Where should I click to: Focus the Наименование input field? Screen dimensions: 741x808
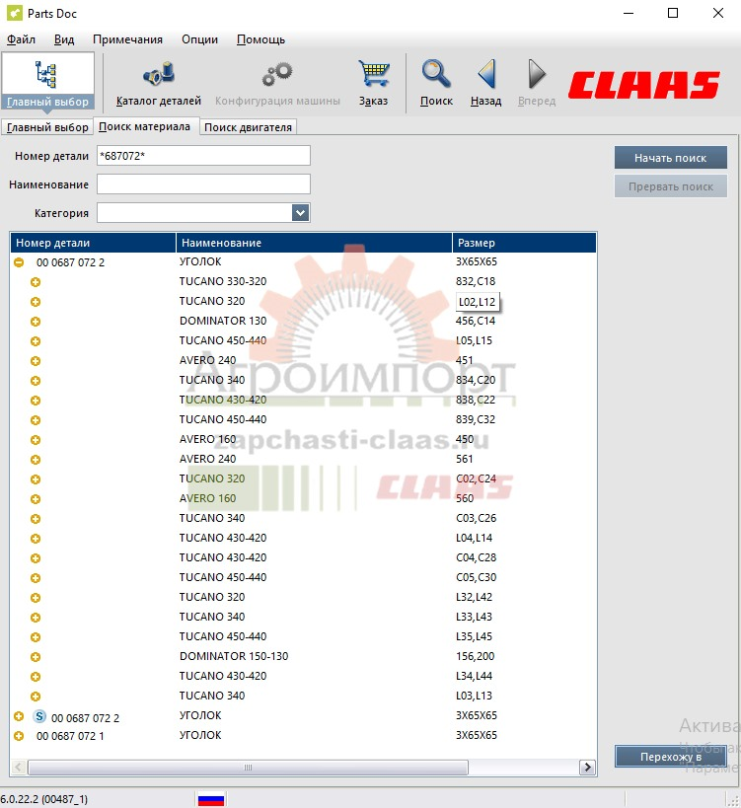pyautogui.click(x=203, y=184)
